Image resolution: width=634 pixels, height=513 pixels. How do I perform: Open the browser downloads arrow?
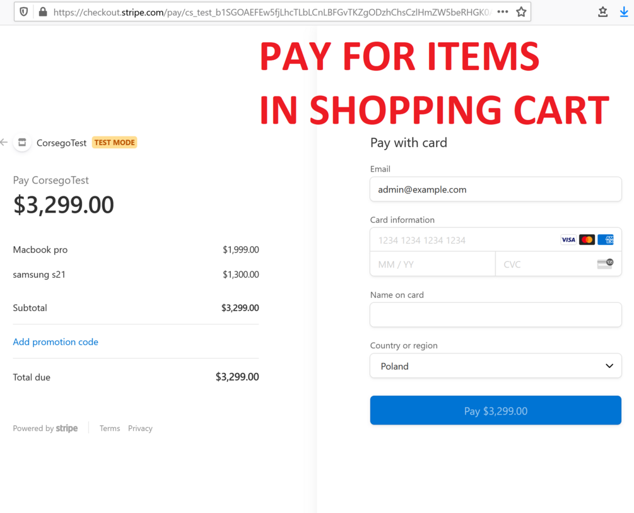pyautogui.click(x=624, y=12)
